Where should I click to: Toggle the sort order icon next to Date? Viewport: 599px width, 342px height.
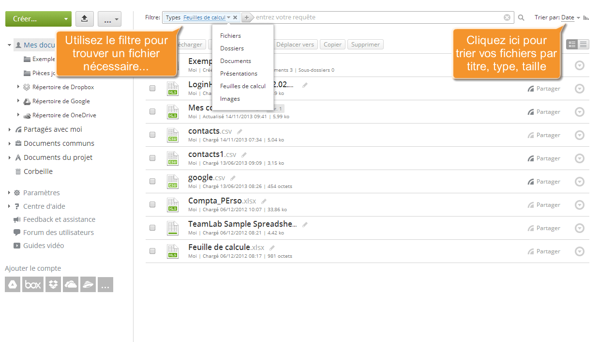tap(586, 17)
